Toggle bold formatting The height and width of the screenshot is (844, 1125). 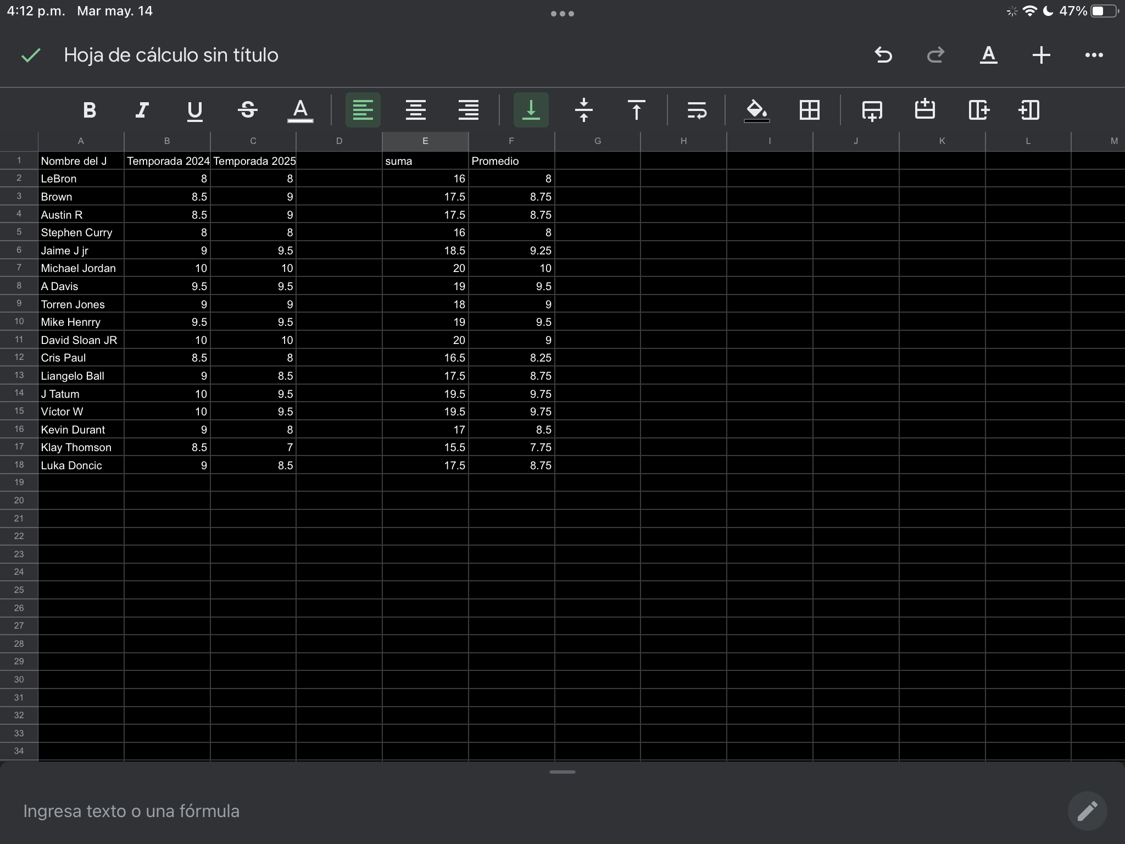point(90,110)
